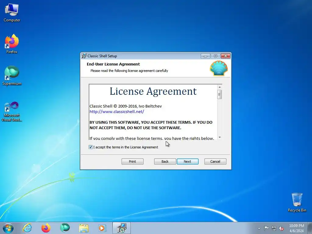Click the License Agreement heading text
Screen dimensions: 312x234
coord(153,91)
